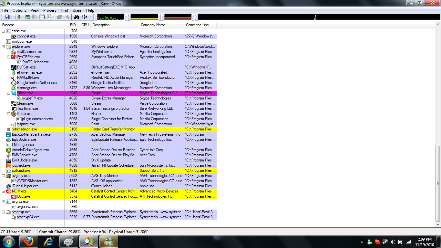The height and width of the screenshot is (248, 441).
Task: Click the brown physical memory mini graph
Action: coord(178,17)
